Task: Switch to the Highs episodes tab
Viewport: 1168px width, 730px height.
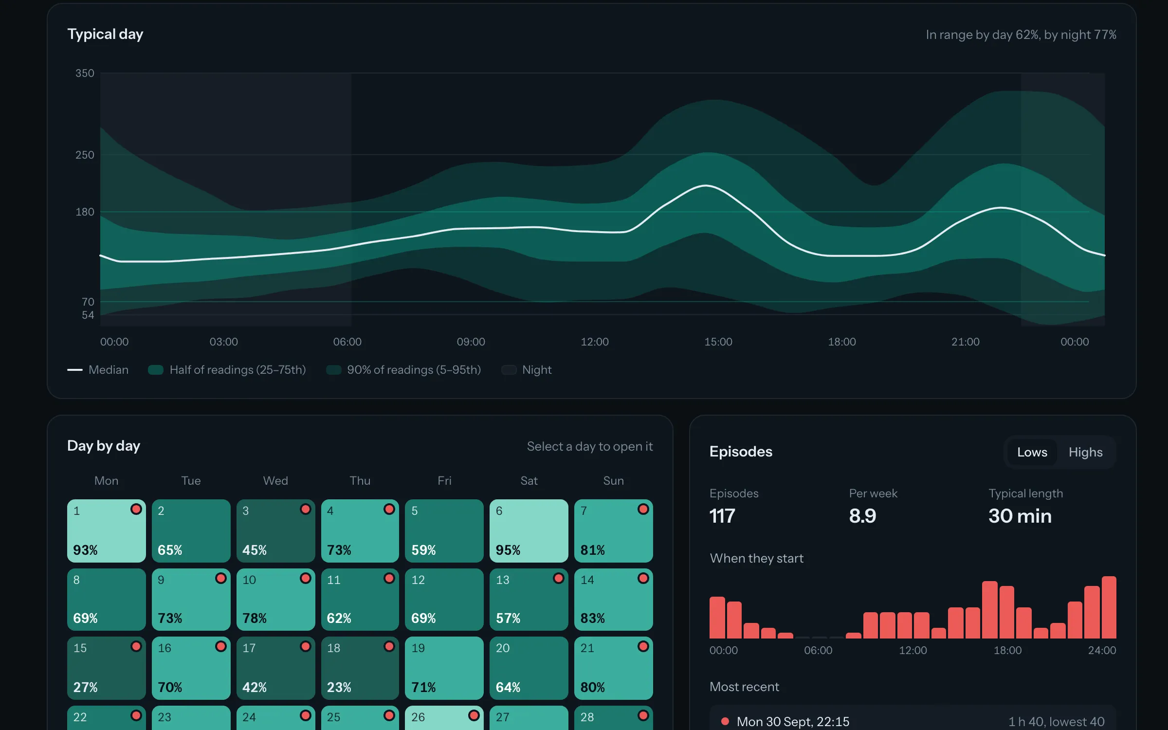Action: click(1085, 452)
